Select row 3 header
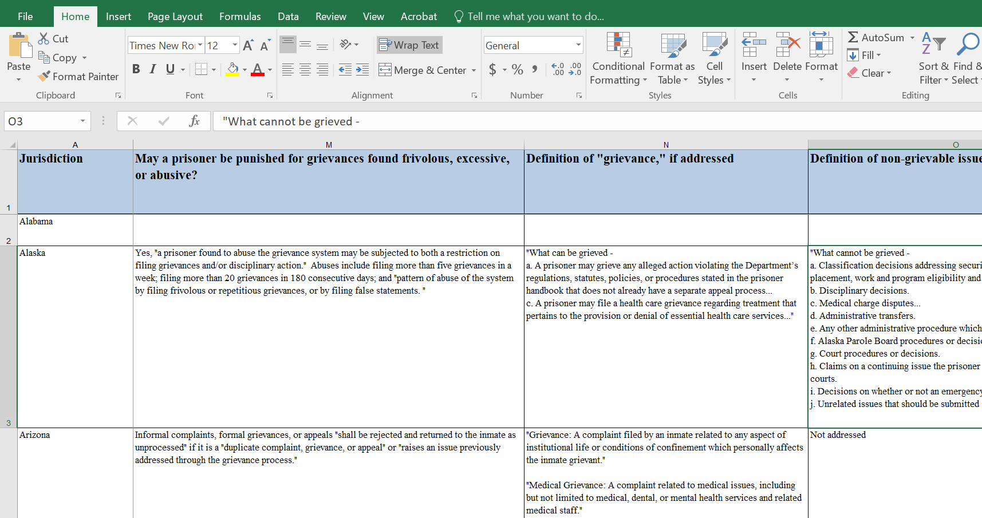Image resolution: width=982 pixels, height=518 pixels. click(9, 337)
